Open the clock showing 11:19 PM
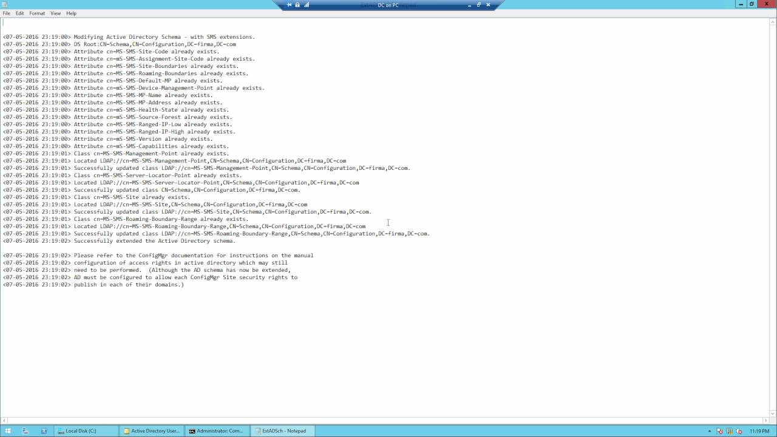Screen dimensions: 777x437 (x=759, y=431)
